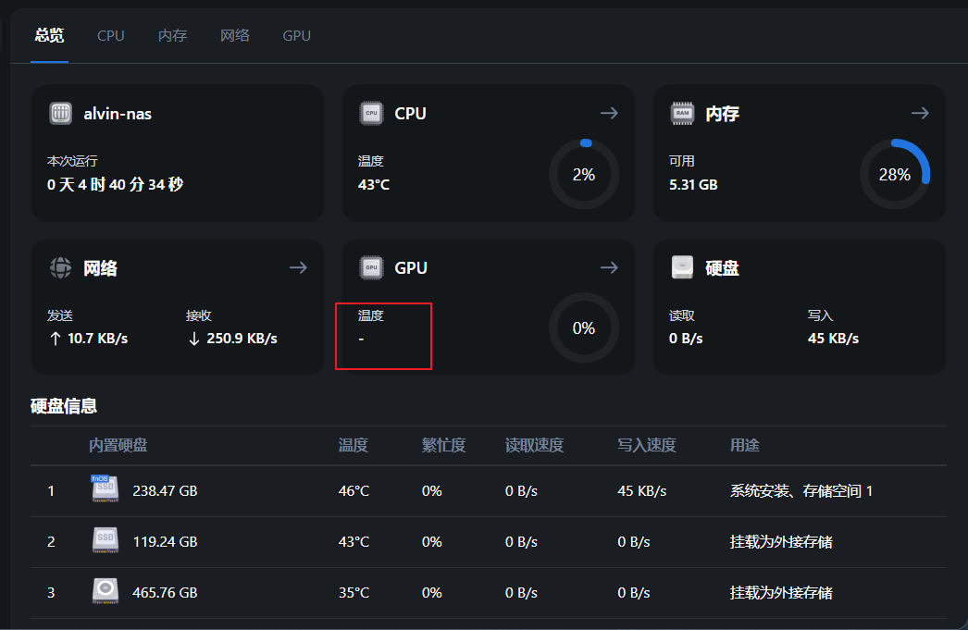Switch to the GPU tab

[297, 36]
